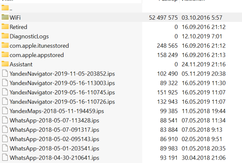Click the WiFi folder size value 52 497 575

pyautogui.click(x=163, y=18)
